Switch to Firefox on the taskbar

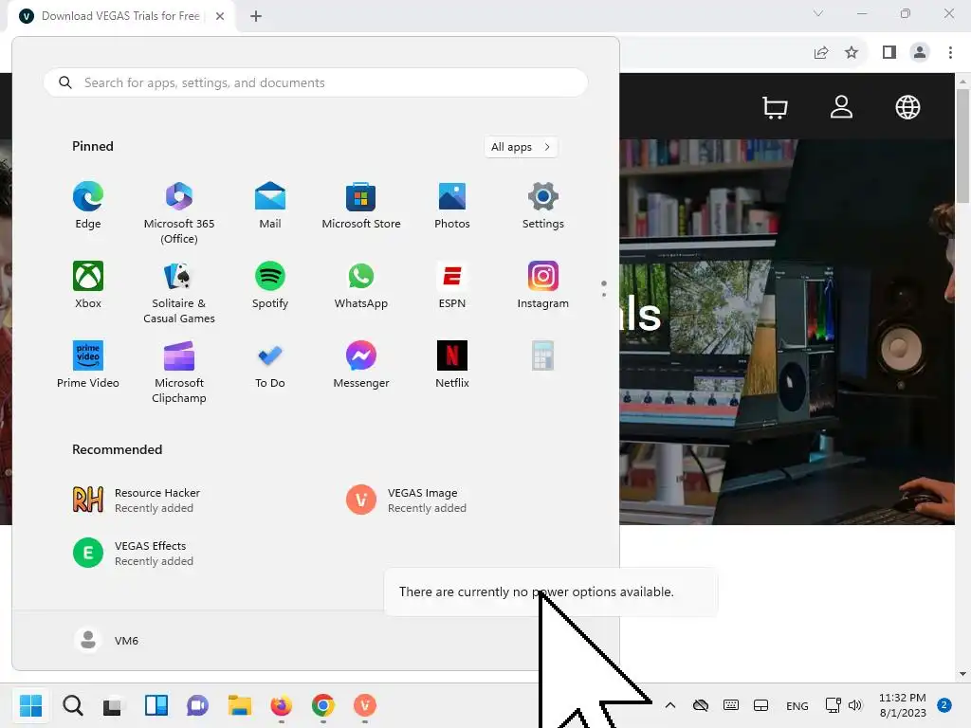pyautogui.click(x=281, y=705)
